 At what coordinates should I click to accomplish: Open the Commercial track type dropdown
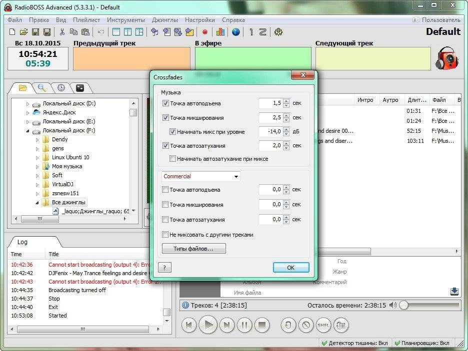[201, 176]
